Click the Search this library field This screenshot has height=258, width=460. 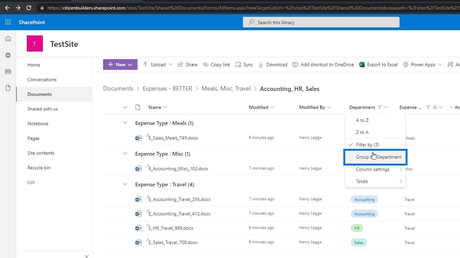pos(321,22)
